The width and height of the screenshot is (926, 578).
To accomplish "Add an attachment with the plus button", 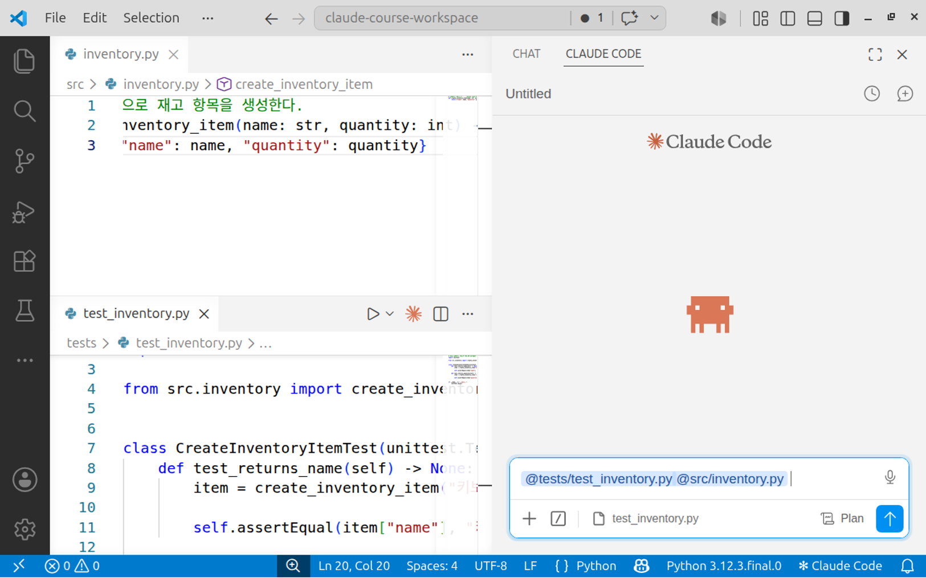I will pos(529,518).
